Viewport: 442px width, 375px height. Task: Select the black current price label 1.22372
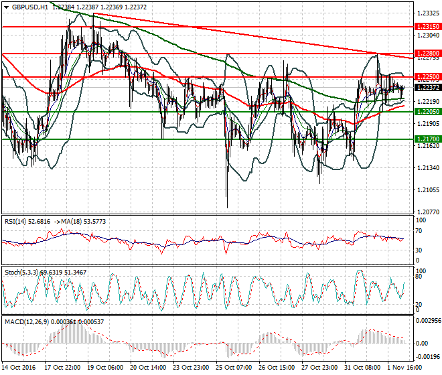pos(428,88)
